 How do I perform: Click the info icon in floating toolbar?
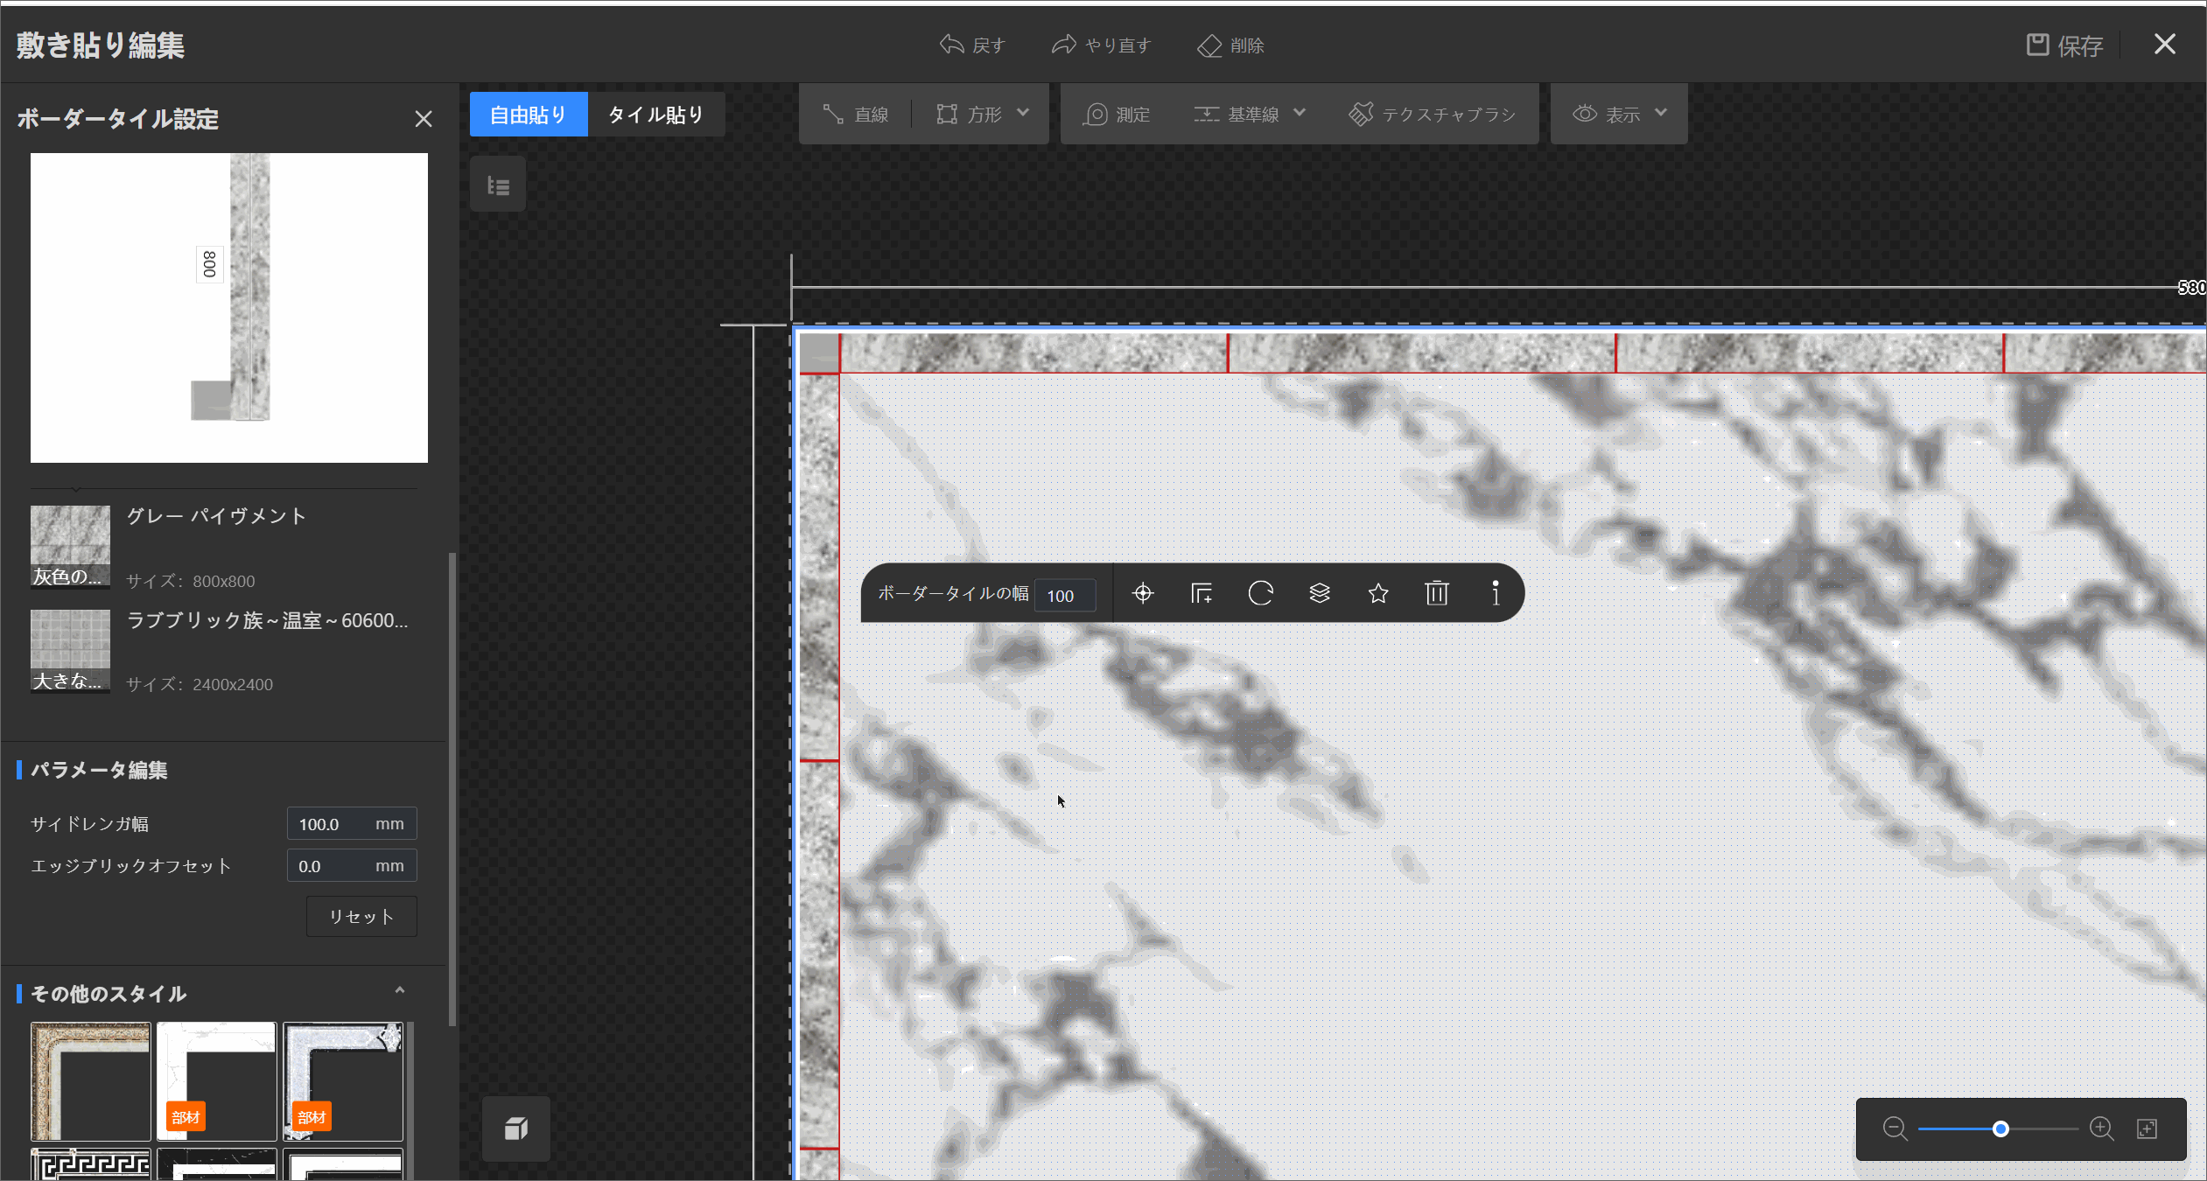(1496, 594)
